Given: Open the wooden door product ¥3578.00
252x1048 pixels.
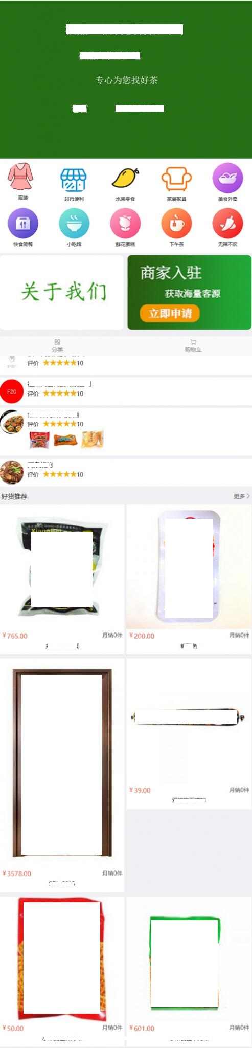Looking at the screenshot, I should tap(62, 774).
